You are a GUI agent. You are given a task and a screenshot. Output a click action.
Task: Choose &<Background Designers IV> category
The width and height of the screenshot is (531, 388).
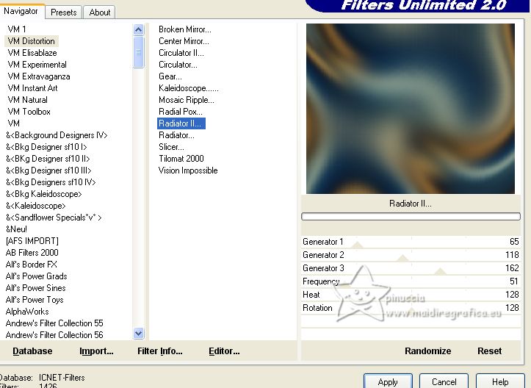(57, 135)
